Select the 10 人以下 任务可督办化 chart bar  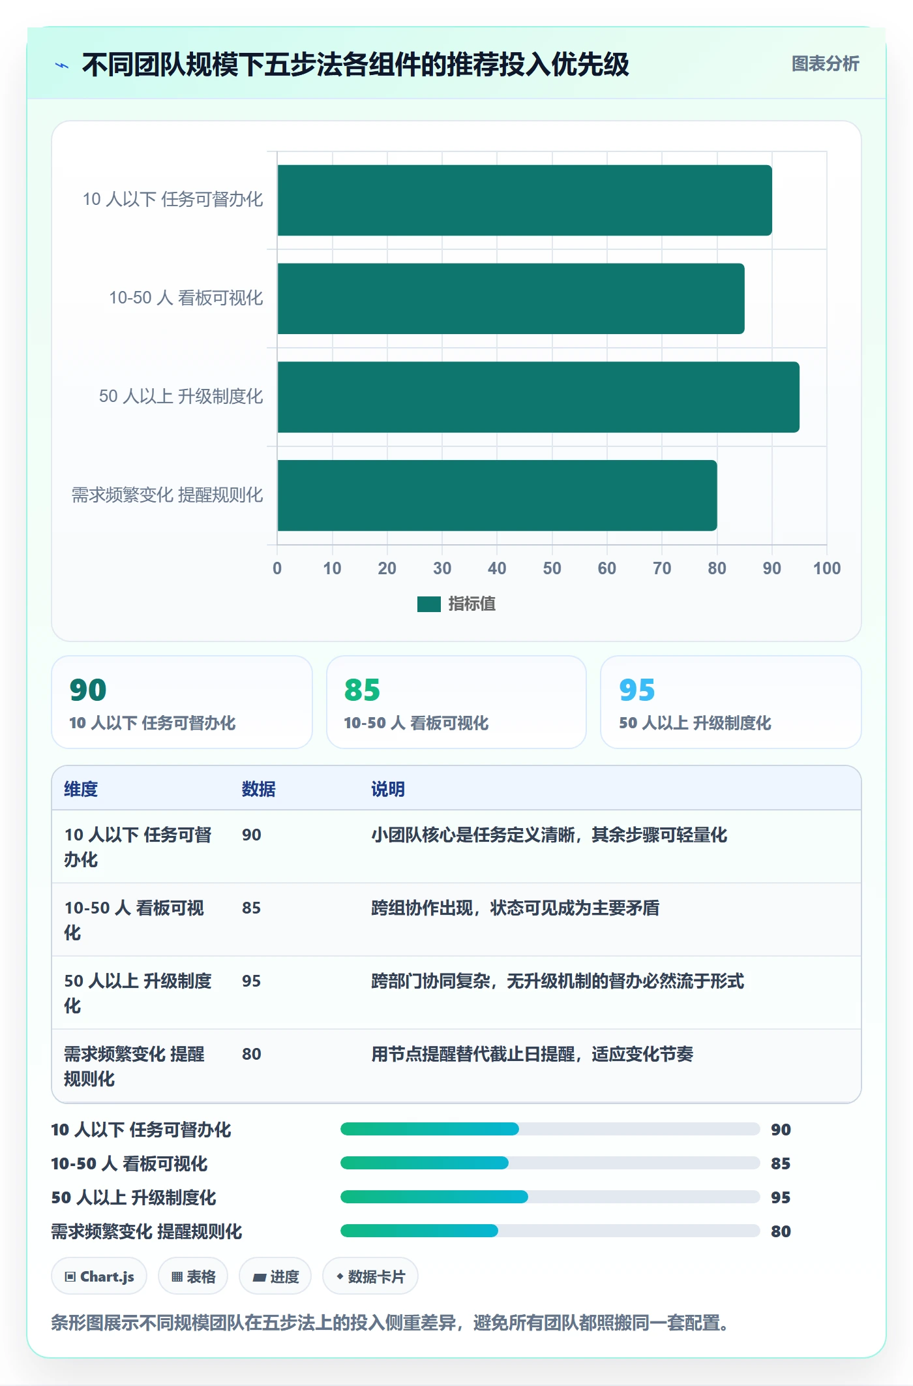point(524,200)
